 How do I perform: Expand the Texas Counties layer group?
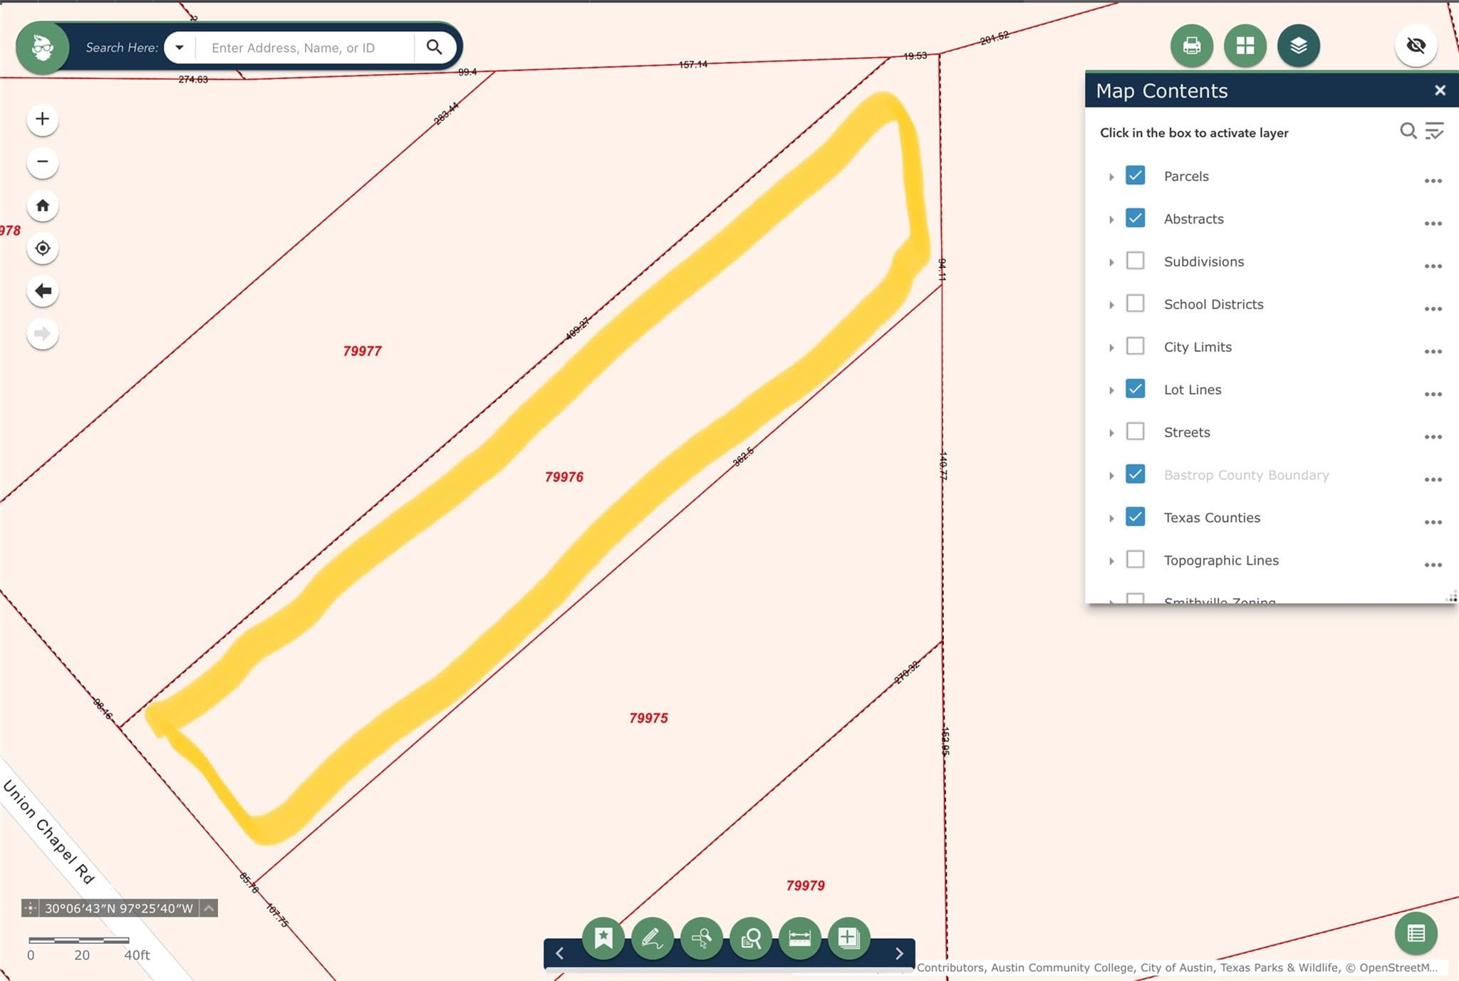[1111, 519]
